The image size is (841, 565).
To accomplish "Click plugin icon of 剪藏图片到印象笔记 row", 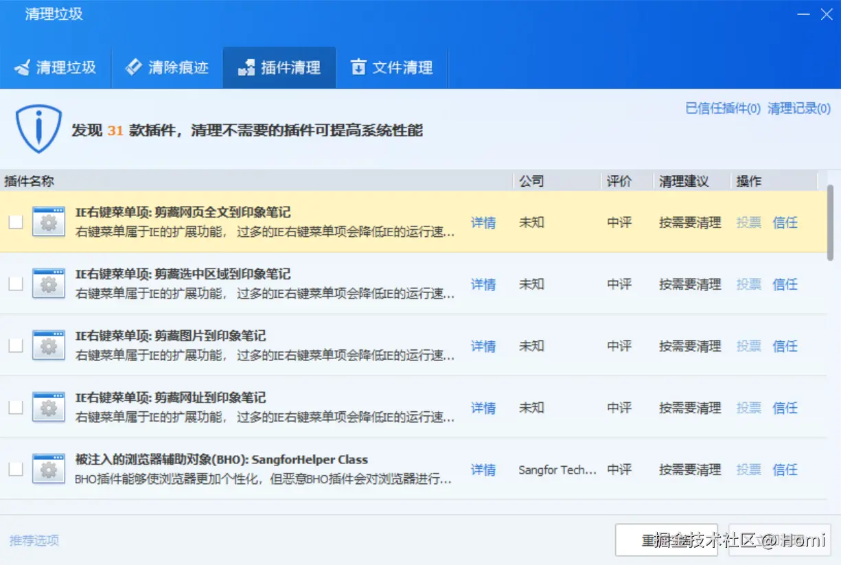I will point(49,345).
